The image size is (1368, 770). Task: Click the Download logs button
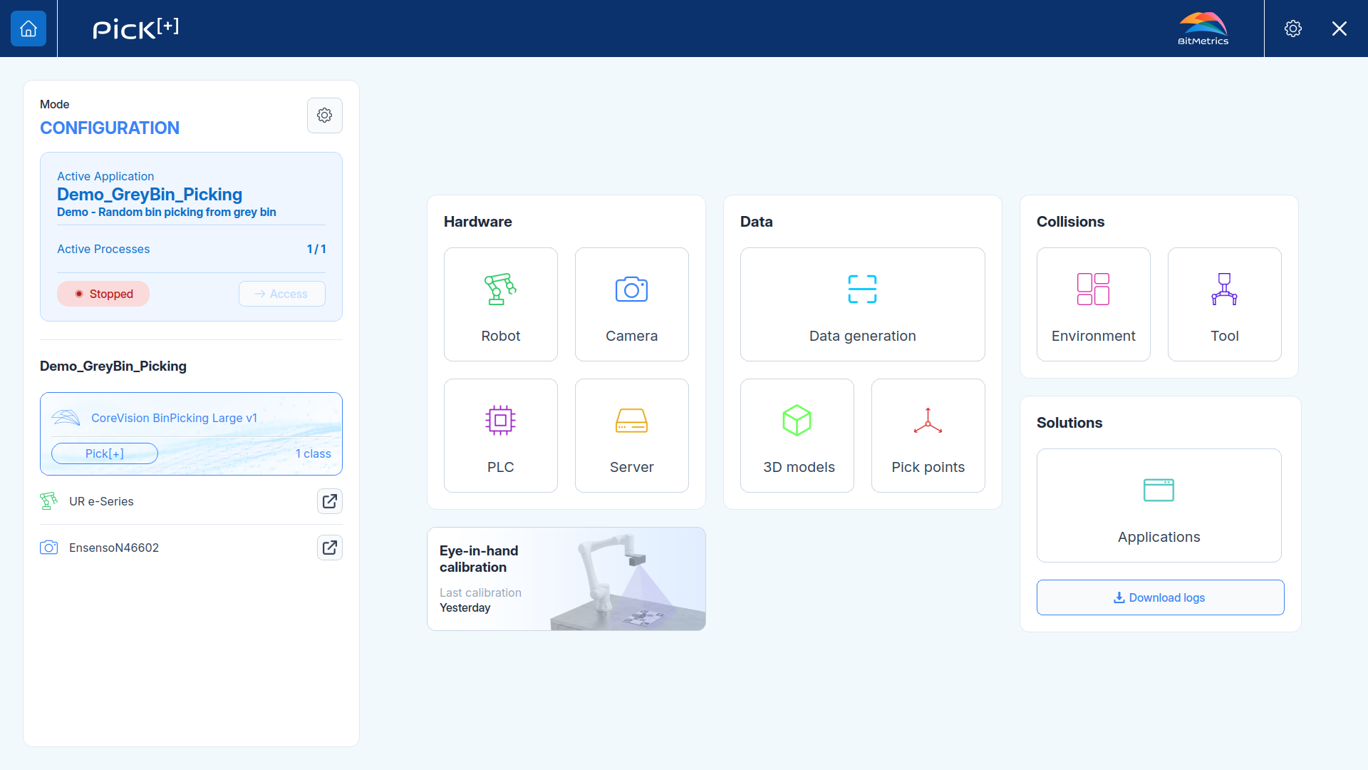tap(1160, 597)
